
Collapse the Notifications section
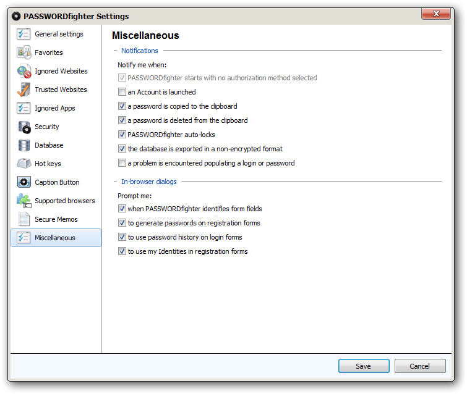click(115, 51)
